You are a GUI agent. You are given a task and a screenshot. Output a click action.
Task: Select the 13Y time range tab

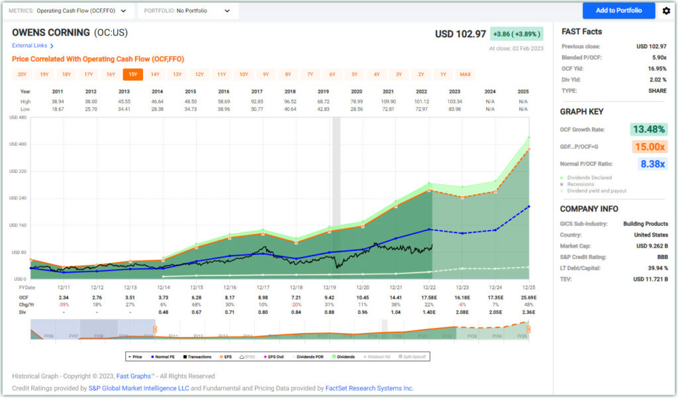tap(177, 74)
